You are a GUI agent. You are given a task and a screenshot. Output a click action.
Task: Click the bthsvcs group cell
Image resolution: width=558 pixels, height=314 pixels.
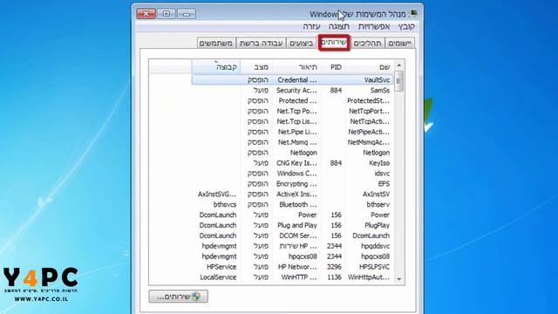225,205
